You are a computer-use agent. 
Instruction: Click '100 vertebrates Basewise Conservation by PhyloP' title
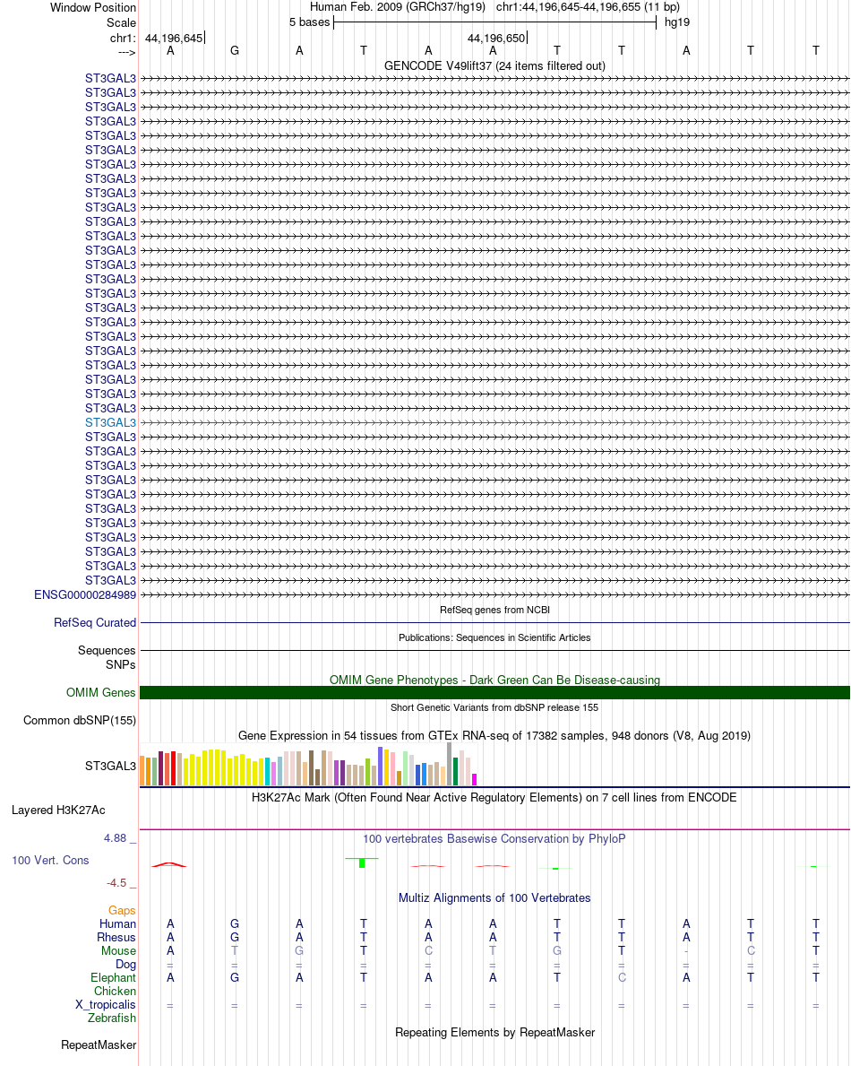pos(494,839)
